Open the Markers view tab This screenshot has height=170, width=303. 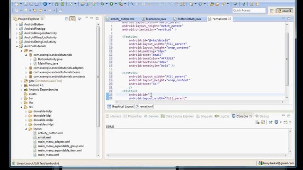click(x=114, y=116)
